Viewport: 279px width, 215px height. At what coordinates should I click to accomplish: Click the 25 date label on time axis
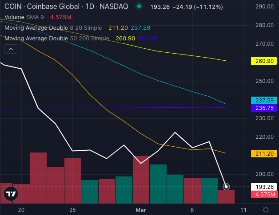tap(73, 210)
